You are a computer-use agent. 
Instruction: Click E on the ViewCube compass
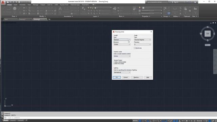214,34
